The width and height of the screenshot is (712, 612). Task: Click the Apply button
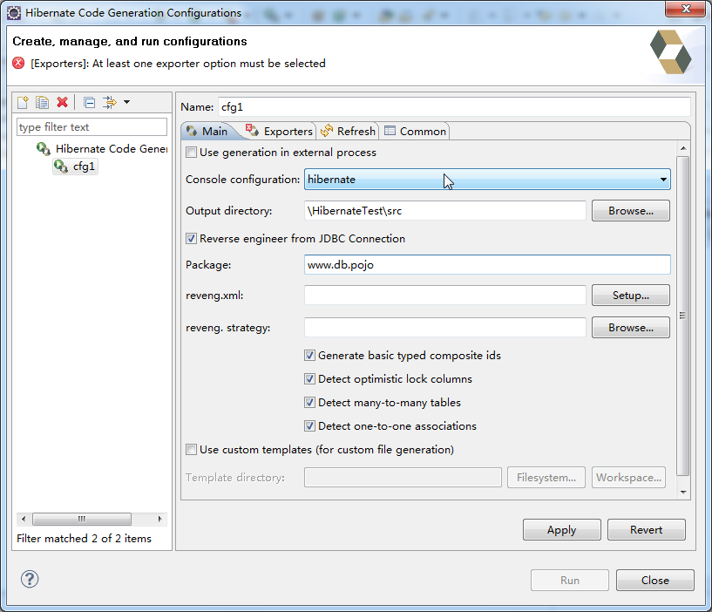(x=562, y=530)
